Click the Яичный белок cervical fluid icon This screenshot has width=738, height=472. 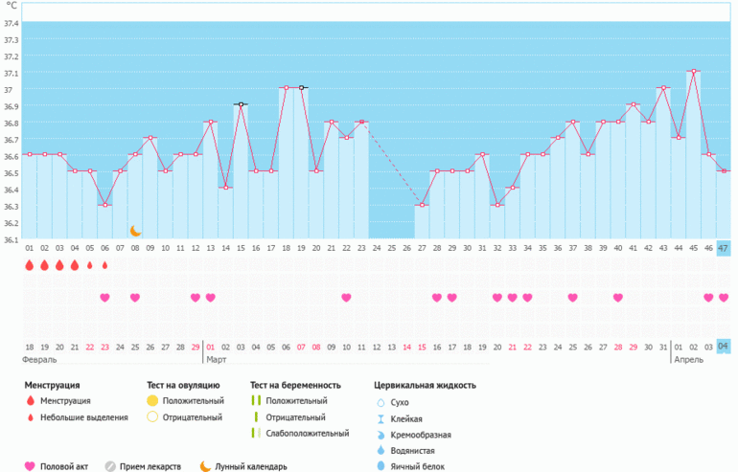coord(381,466)
